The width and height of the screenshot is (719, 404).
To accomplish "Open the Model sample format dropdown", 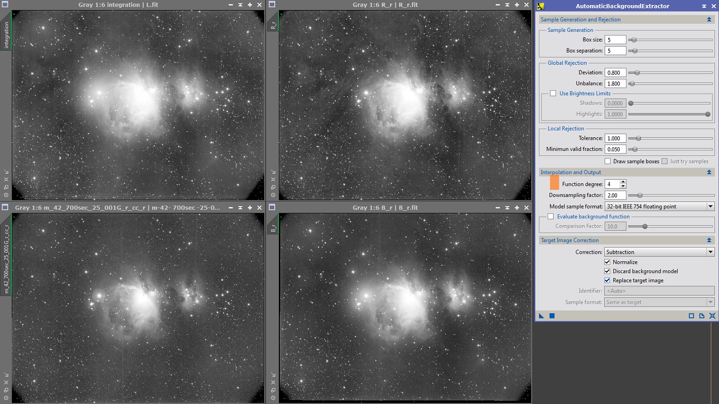I will tap(659, 207).
